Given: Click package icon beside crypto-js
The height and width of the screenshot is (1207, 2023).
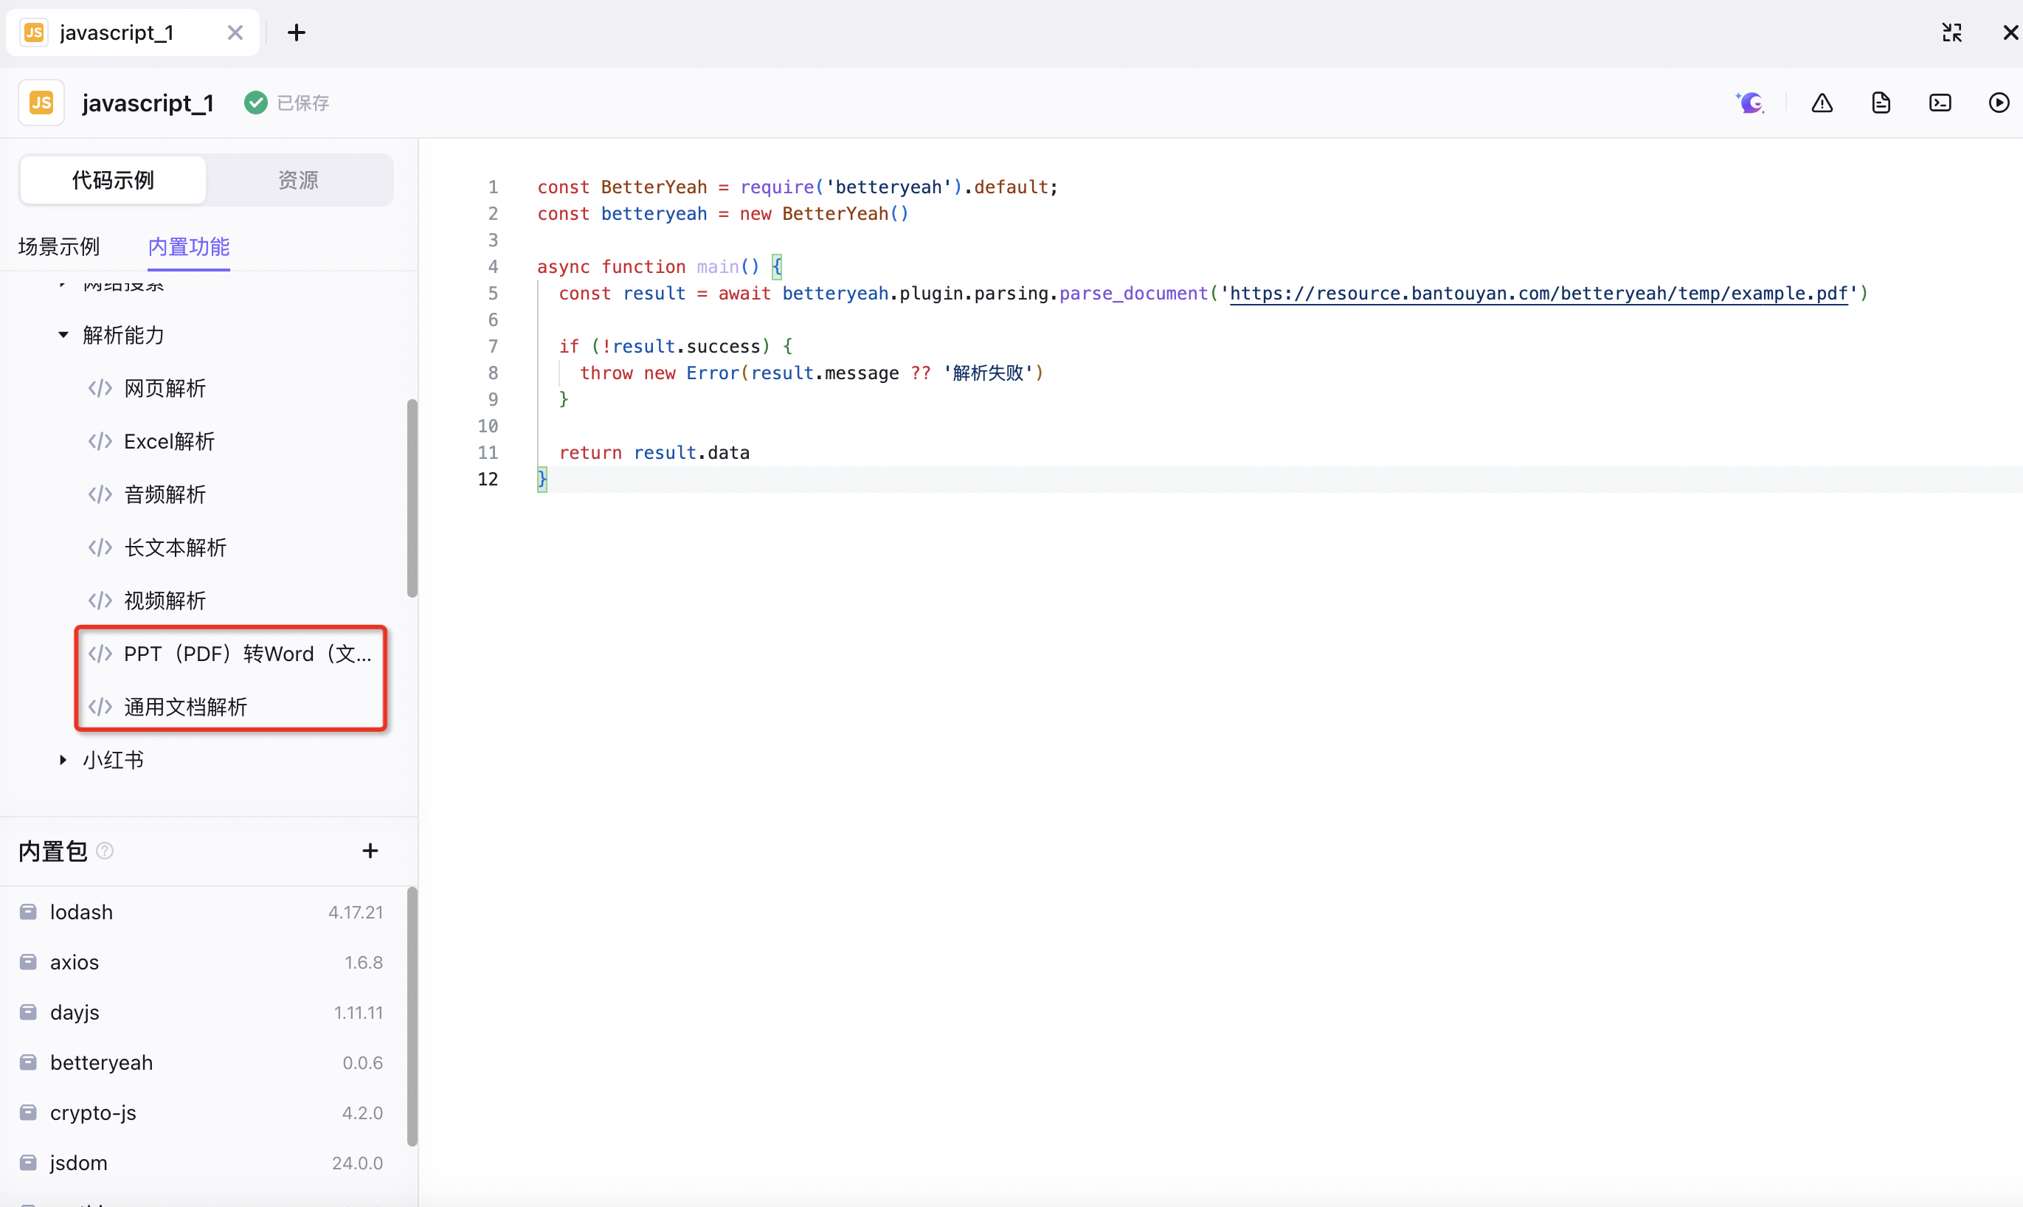Looking at the screenshot, I should click(27, 1112).
